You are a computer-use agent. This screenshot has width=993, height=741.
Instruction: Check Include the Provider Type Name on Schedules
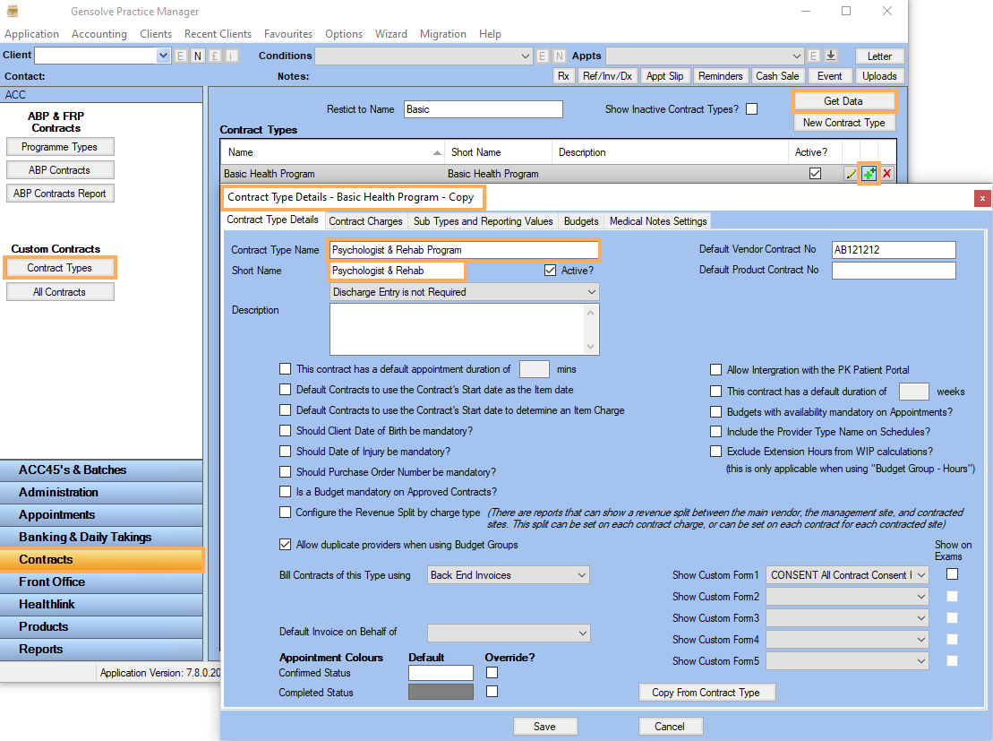tap(715, 432)
